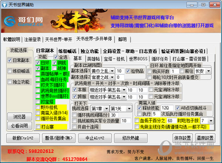222x163 pixels.
Task: Enable 循环任务集合 checkbox
Action: coord(38,118)
